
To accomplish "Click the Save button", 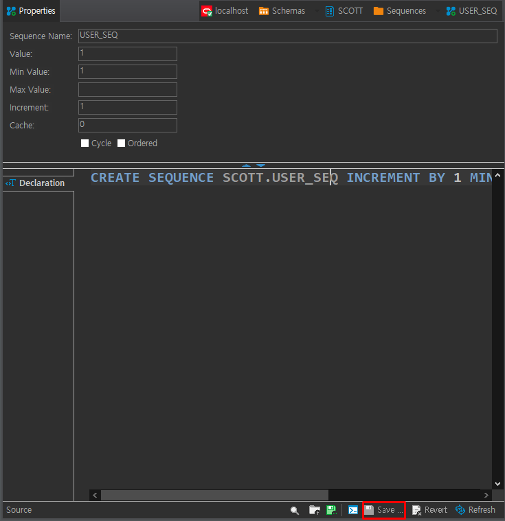I will click(x=383, y=510).
